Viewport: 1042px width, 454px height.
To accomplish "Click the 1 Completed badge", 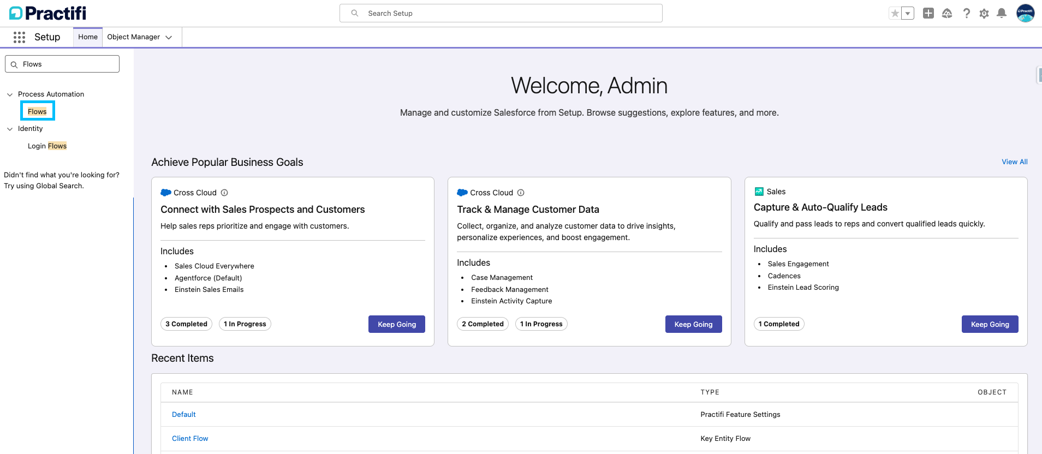I will pyautogui.click(x=779, y=324).
